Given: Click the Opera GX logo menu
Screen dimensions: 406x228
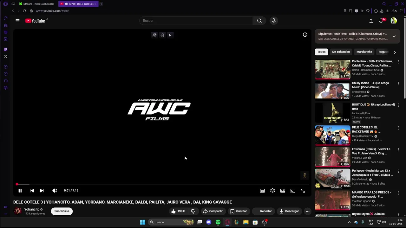Looking at the screenshot, I should (5, 4).
